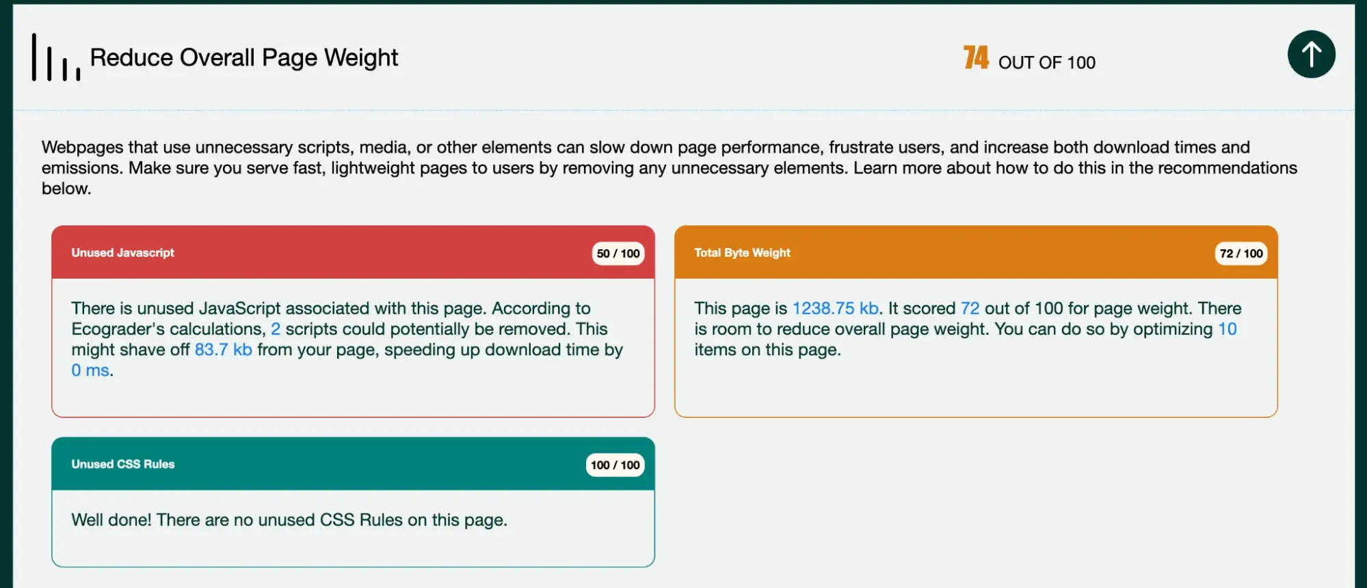This screenshot has height=588, width=1367.
Task: Click the 'Webpages that use unnecessary scripts' paragraph
Action: click(669, 168)
